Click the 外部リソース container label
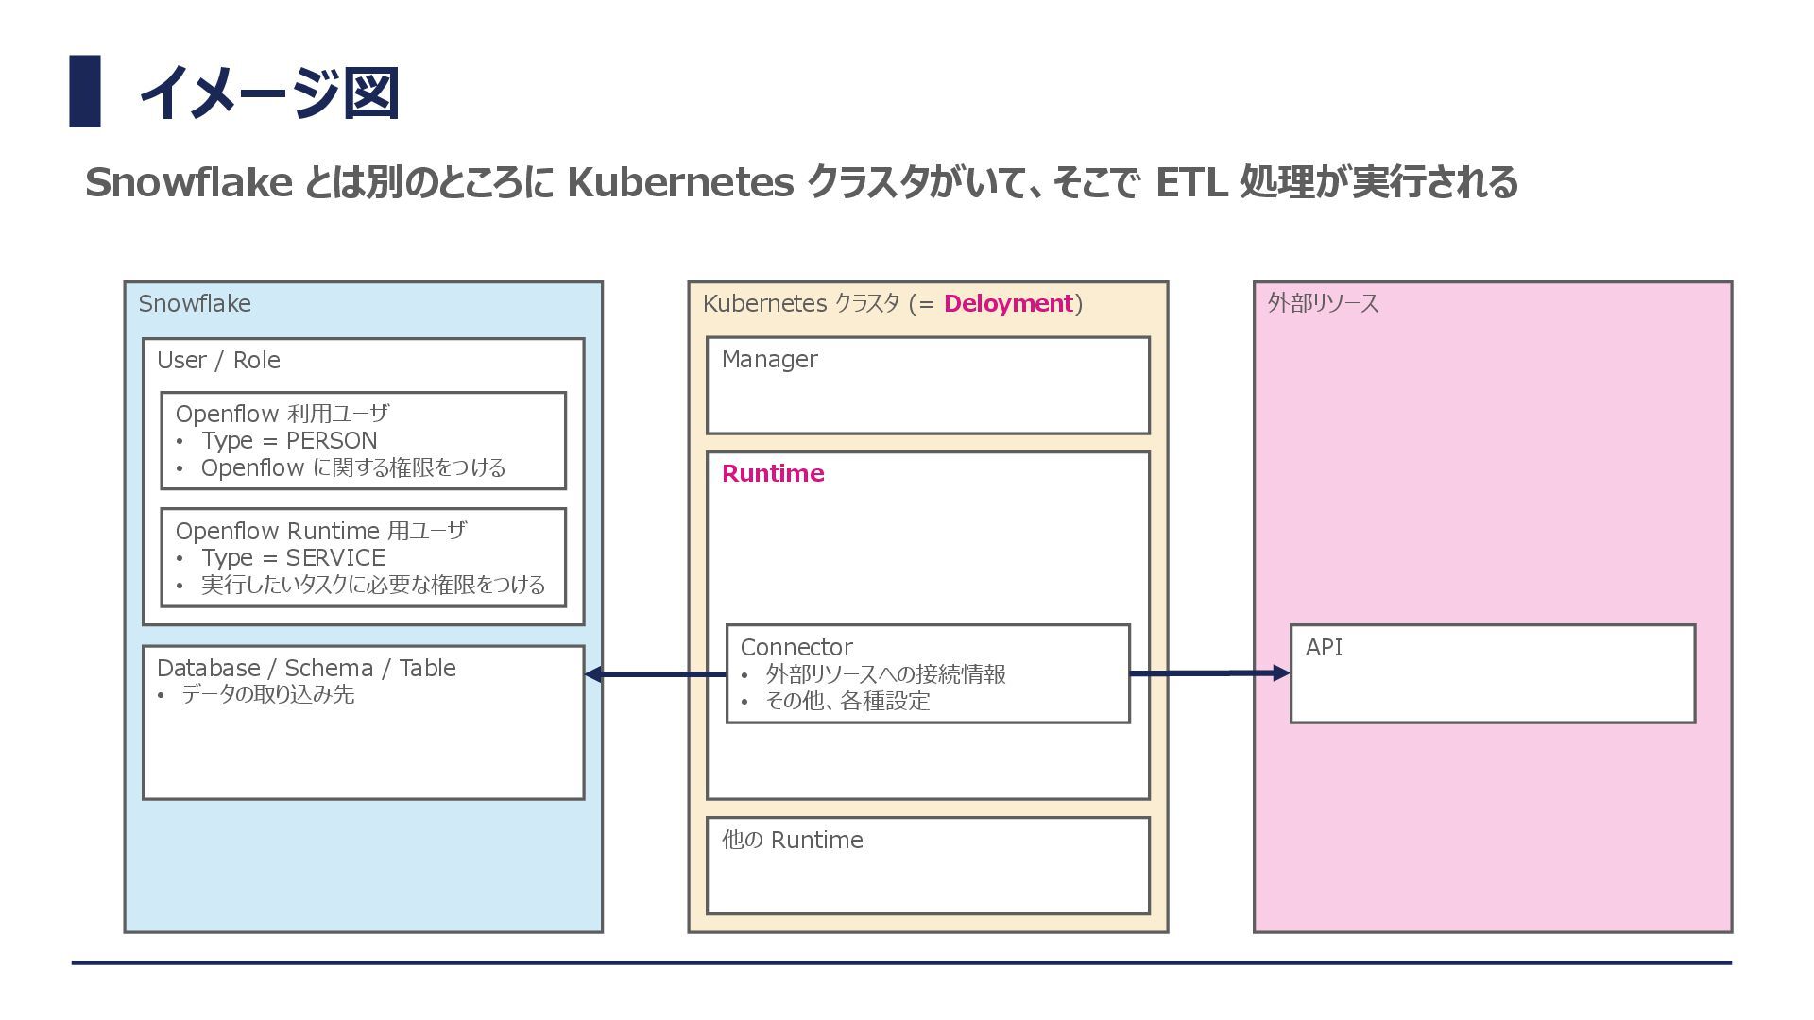The image size is (1814, 1020). pyautogui.click(x=1323, y=304)
